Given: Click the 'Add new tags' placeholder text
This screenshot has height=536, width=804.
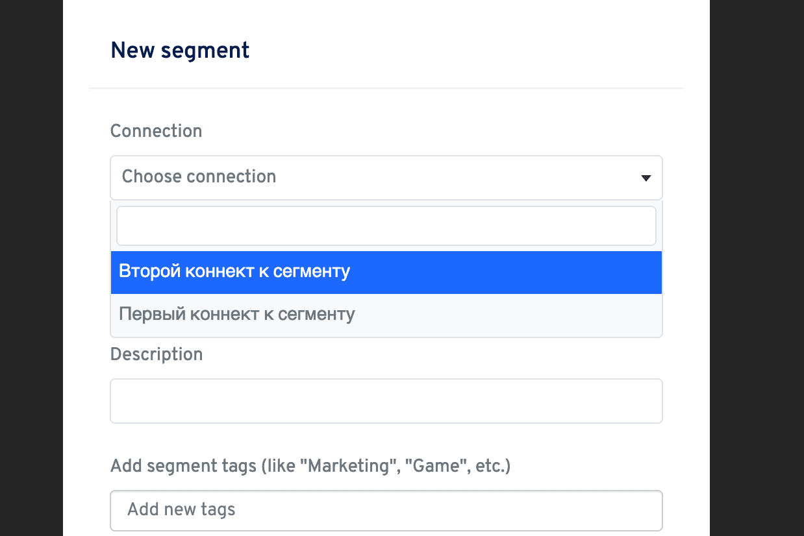Looking at the screenshot, I should tap(181, 509).
